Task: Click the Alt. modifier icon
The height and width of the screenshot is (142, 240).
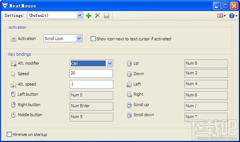Action: [13, 64]
